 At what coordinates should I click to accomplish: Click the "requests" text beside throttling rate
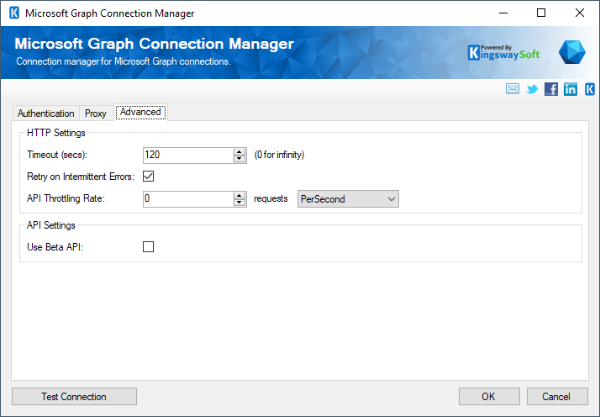pyautogui.click(x=271, y=198)
